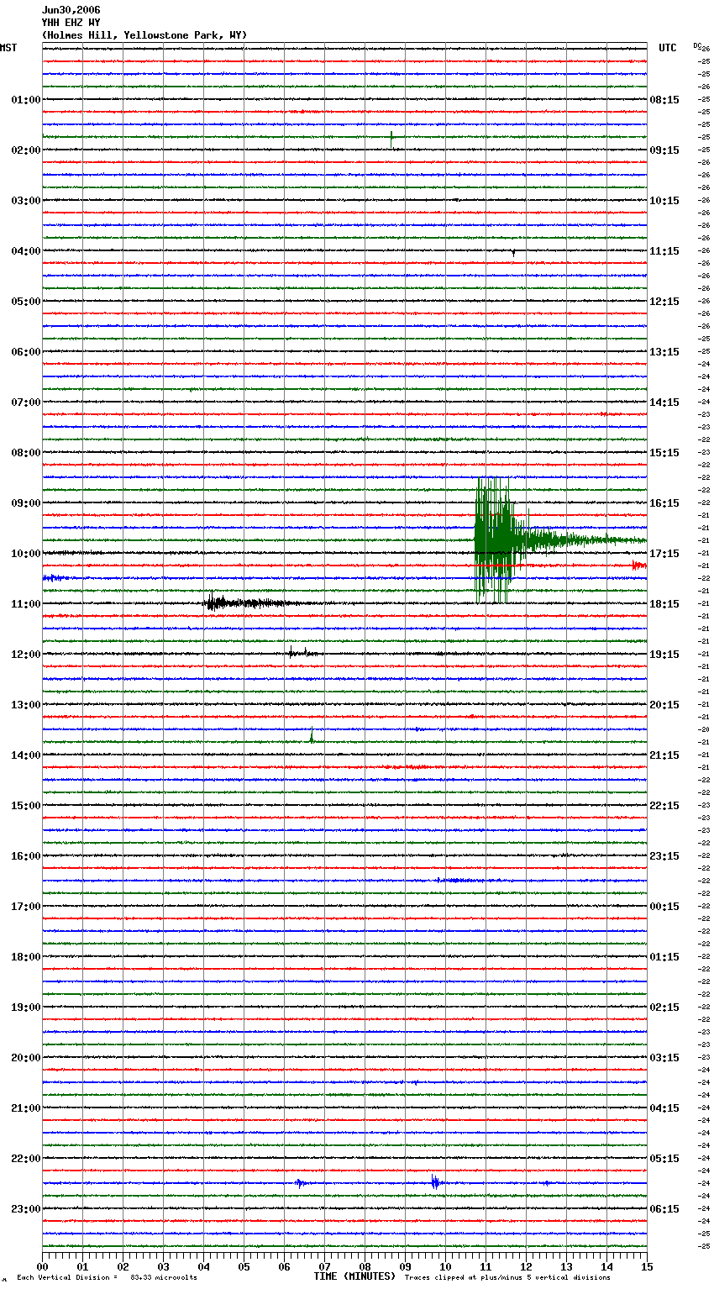Click the blue burst near minute 09.7 after 22:00
This screenshot has height=1289, width=714.
[435, 1182]
